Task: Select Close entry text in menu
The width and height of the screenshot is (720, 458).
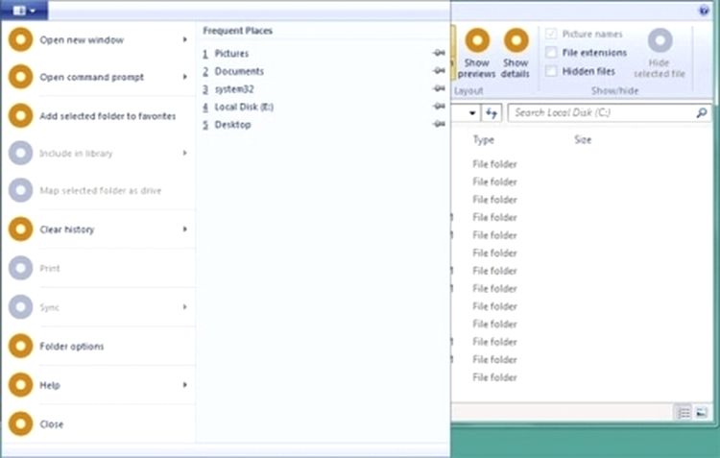Action: pos(52,424)
